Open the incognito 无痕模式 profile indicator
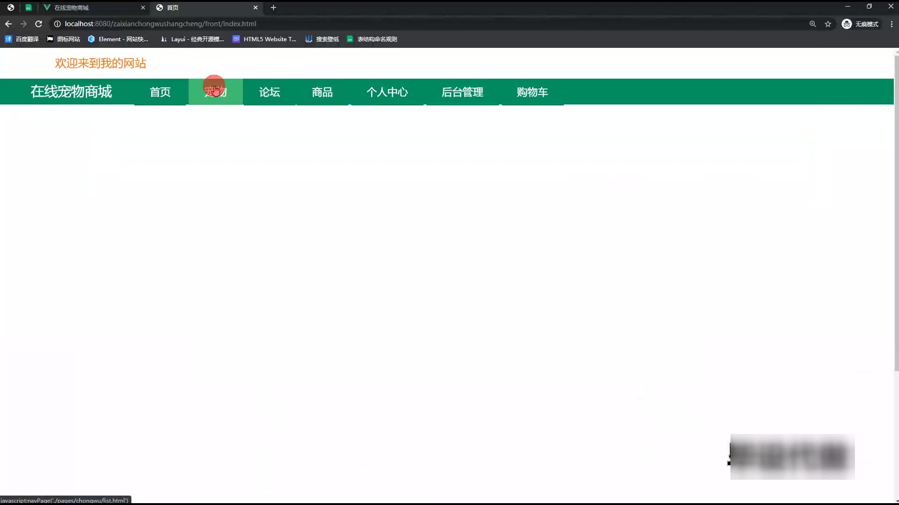 860,24
